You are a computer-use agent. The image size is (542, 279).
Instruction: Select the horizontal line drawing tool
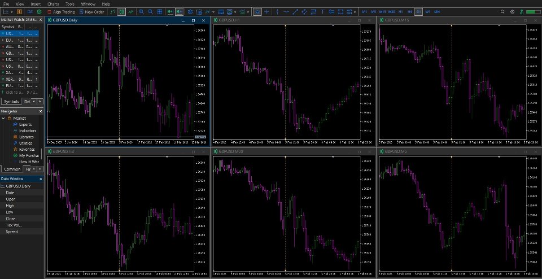(x=286, y=12)
